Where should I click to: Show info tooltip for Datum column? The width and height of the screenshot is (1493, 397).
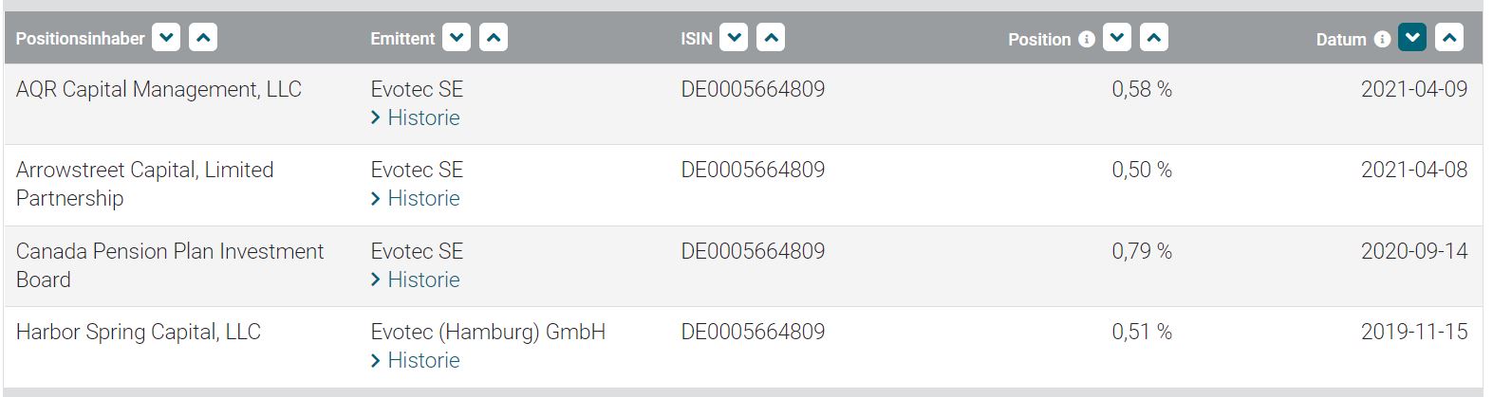pos(1382,39)
